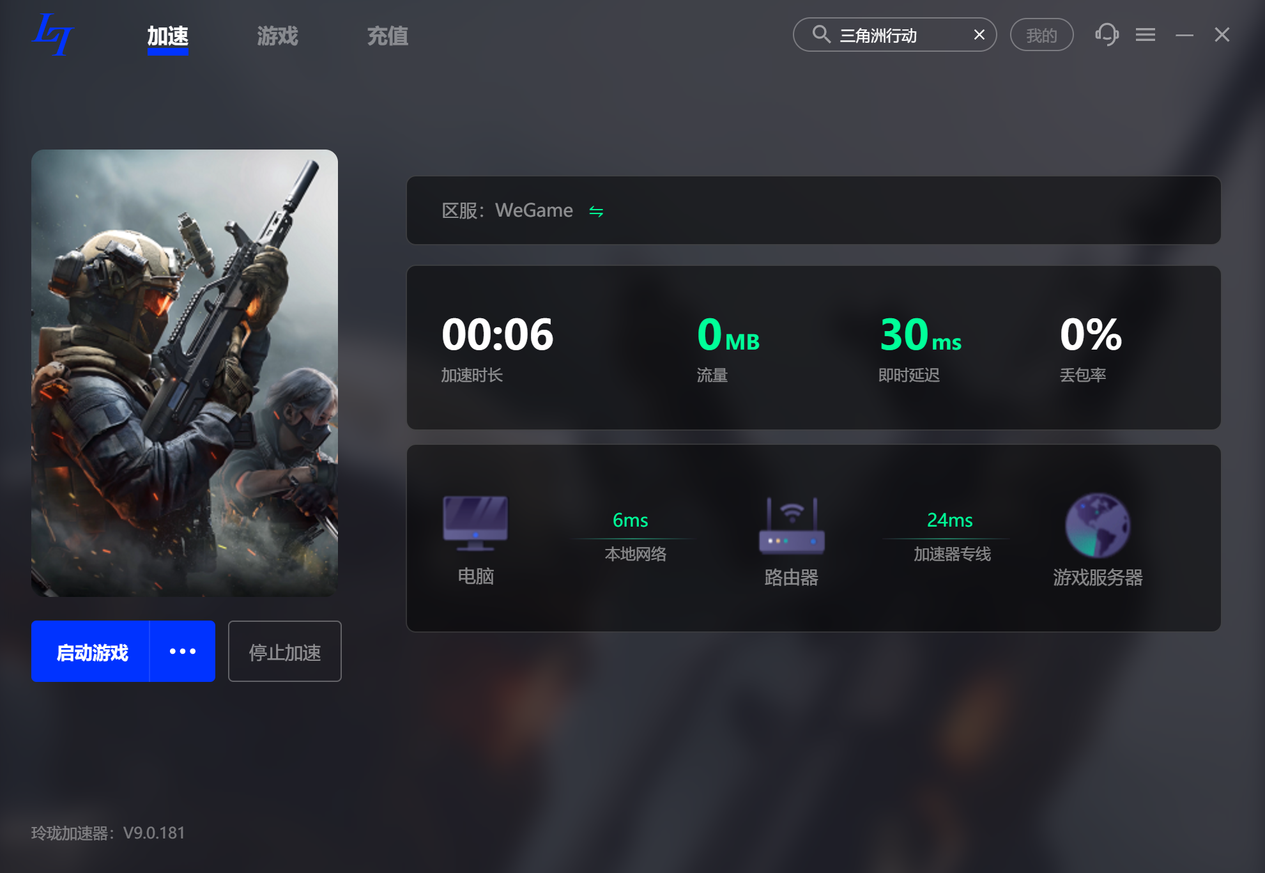Go to the 充值 tab
Image resolution: width=1265 pixels, height=873 pixels.
[387, 36]
